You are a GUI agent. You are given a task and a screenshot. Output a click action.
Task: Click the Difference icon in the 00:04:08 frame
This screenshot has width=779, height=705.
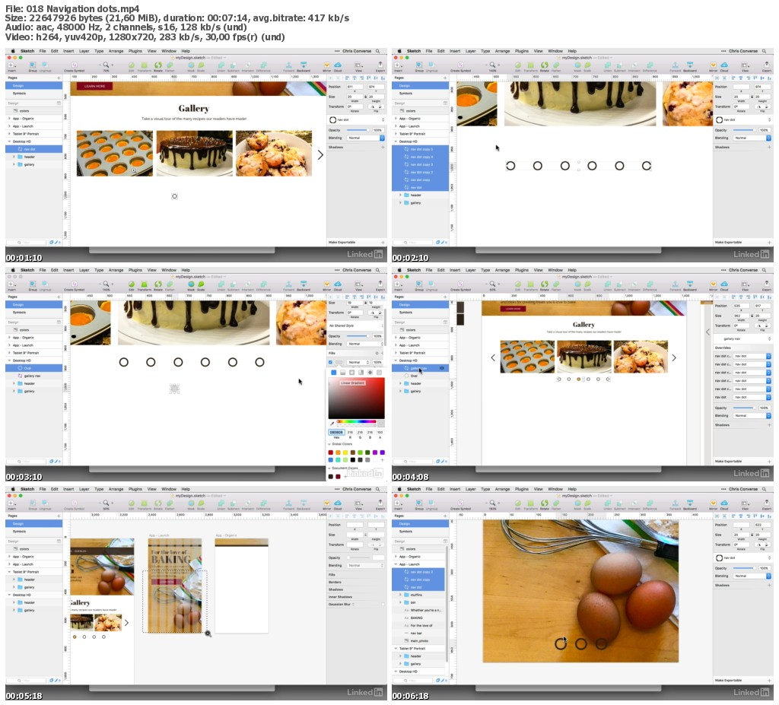click(x=650, y=284)
